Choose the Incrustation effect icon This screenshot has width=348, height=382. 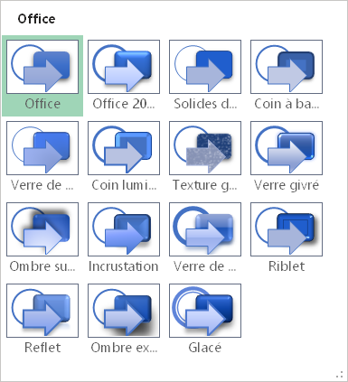point(124,229)
